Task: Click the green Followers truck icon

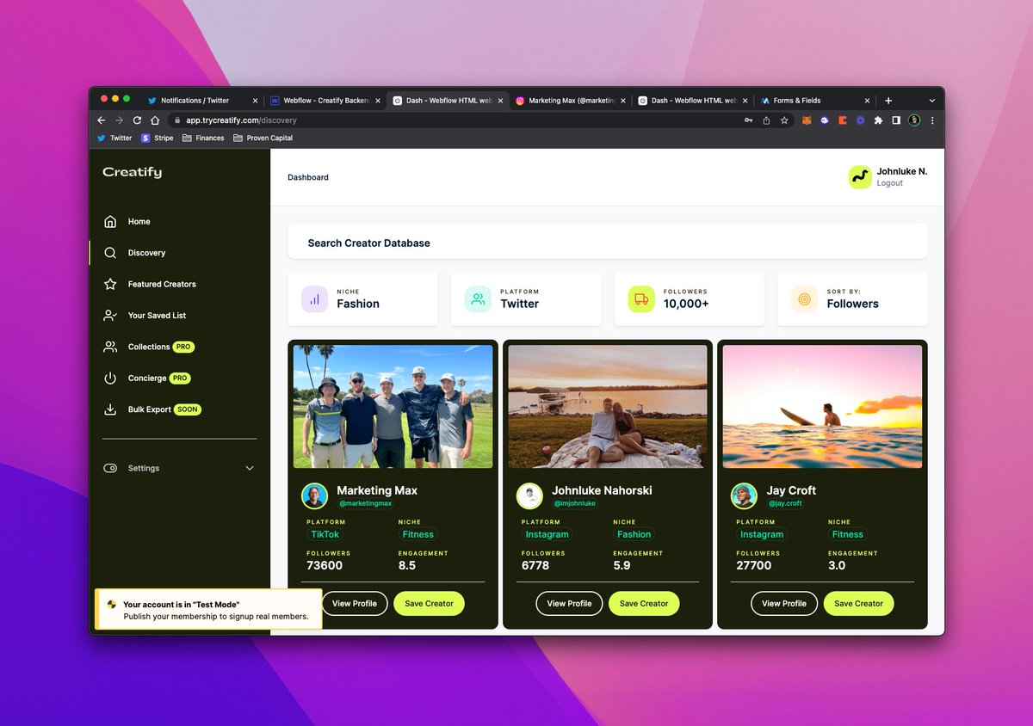Action: 641,299
